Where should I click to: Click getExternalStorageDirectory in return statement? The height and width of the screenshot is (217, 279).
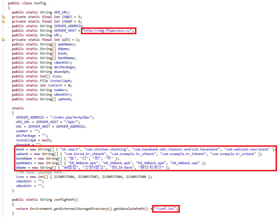click(81, 209)
